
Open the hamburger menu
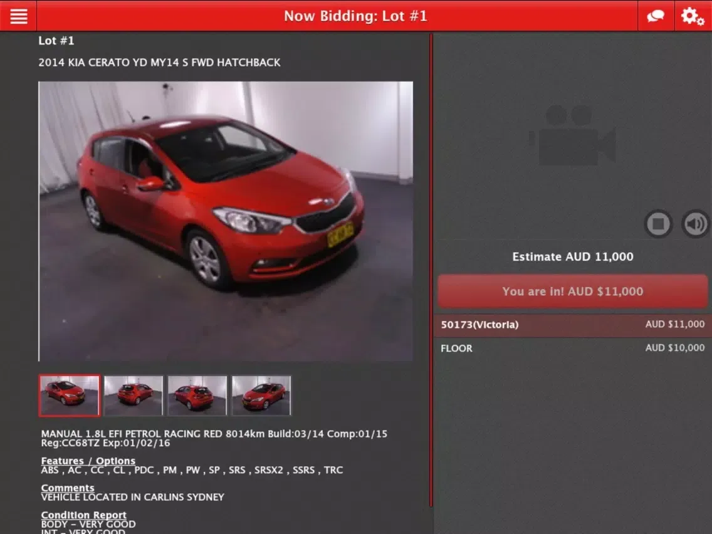[x=19, y=16]
